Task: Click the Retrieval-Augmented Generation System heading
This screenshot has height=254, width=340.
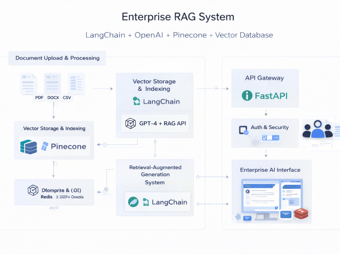Action: [x=155, y=175]
